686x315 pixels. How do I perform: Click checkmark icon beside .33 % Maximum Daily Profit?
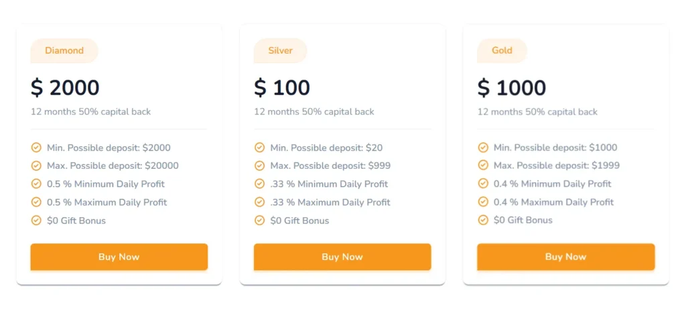click(x=259, y=202)
